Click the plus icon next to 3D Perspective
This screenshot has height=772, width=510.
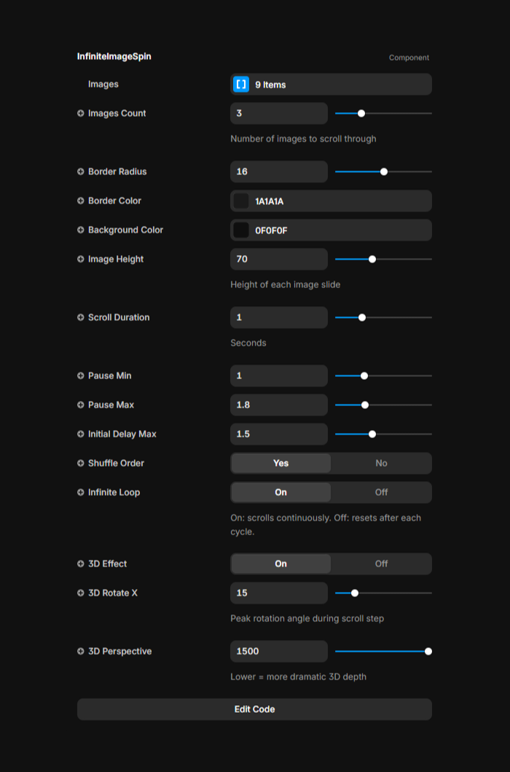click(81, 652)
